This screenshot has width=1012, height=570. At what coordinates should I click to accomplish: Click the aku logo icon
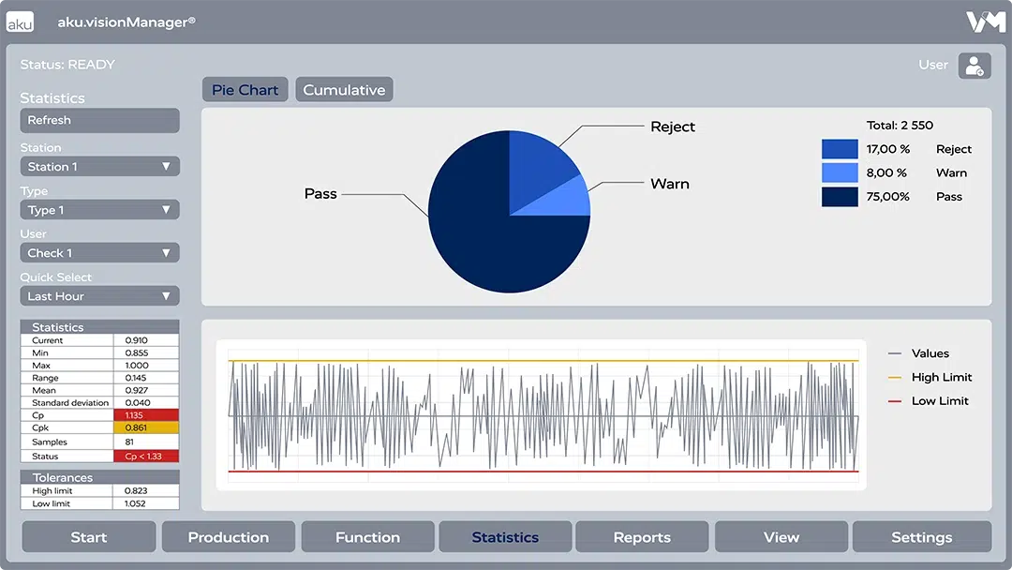click(20, 22)
